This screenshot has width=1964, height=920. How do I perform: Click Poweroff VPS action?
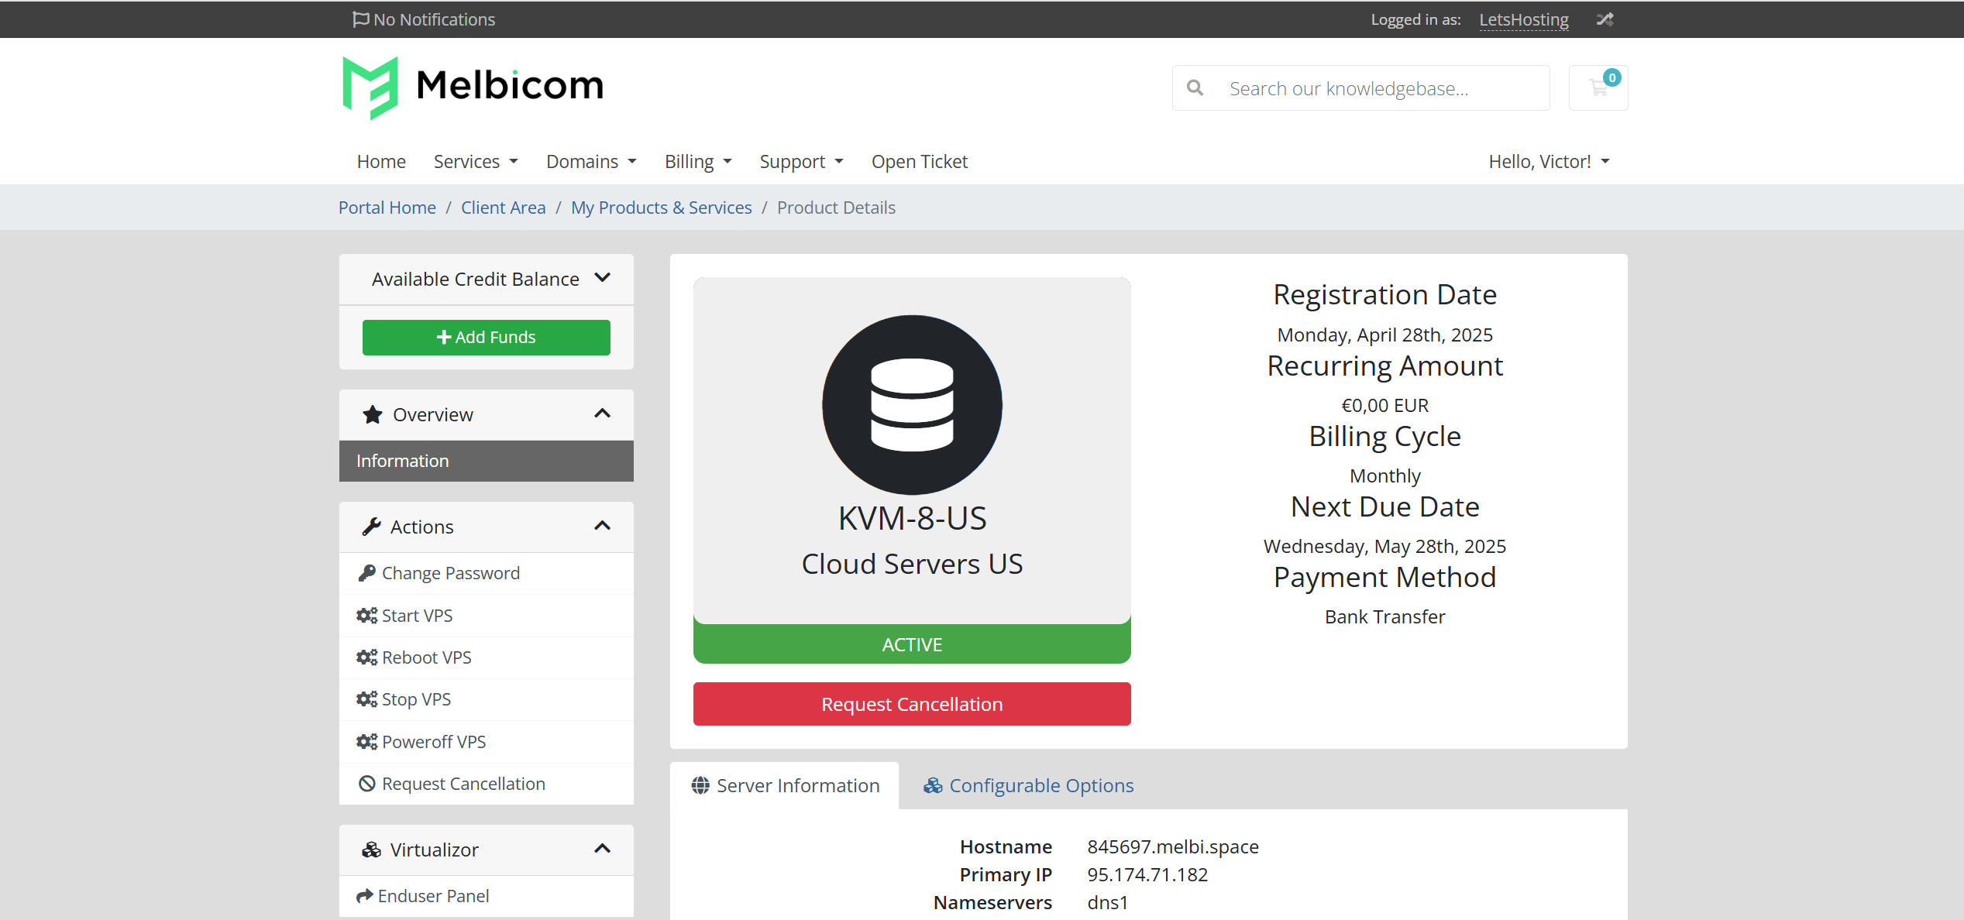[x=487, y=742]
